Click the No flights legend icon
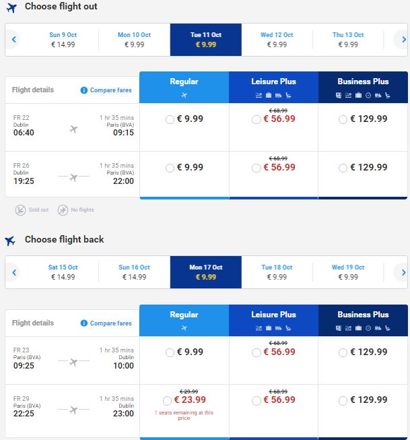Screen dimensions: 410x440 pos(63,210)
